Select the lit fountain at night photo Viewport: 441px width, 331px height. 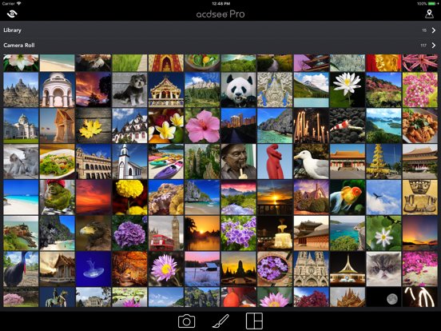click(x=275, y=233)
